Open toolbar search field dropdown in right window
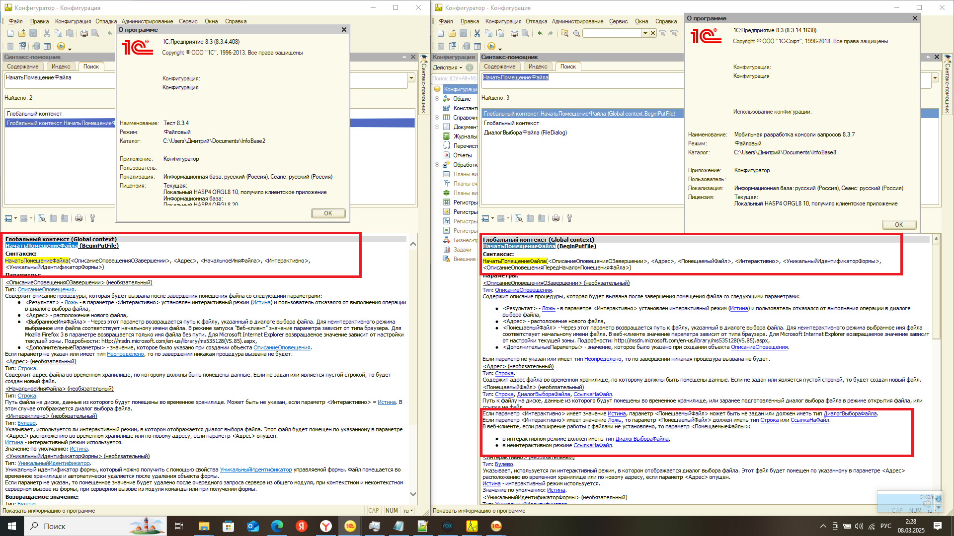The width and height of the screenshot is (954, 536). click(x=645, y=33)
